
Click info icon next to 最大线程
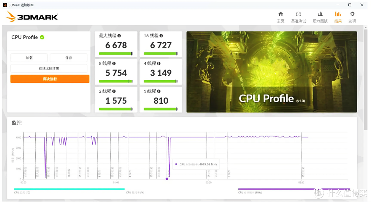pyautogui.click(x=119, y=36)
